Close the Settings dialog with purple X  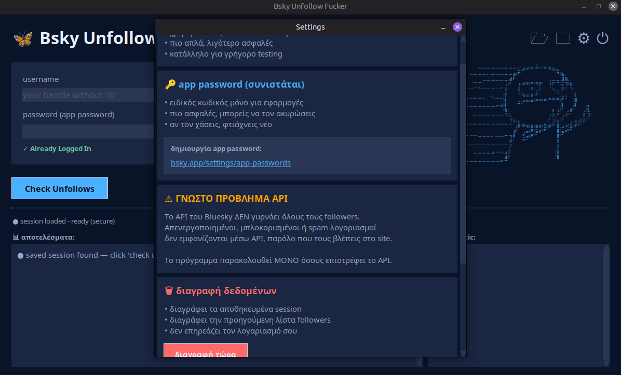(x=457, y=27)
